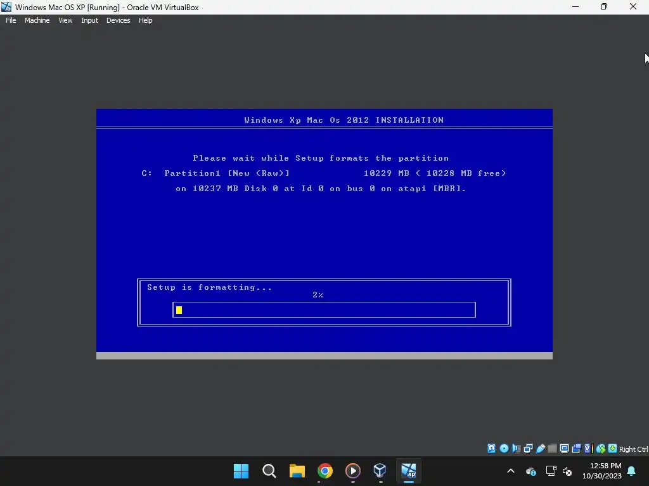Click the 'Partition1 [New (Raw)]' text

pos(227,173)
